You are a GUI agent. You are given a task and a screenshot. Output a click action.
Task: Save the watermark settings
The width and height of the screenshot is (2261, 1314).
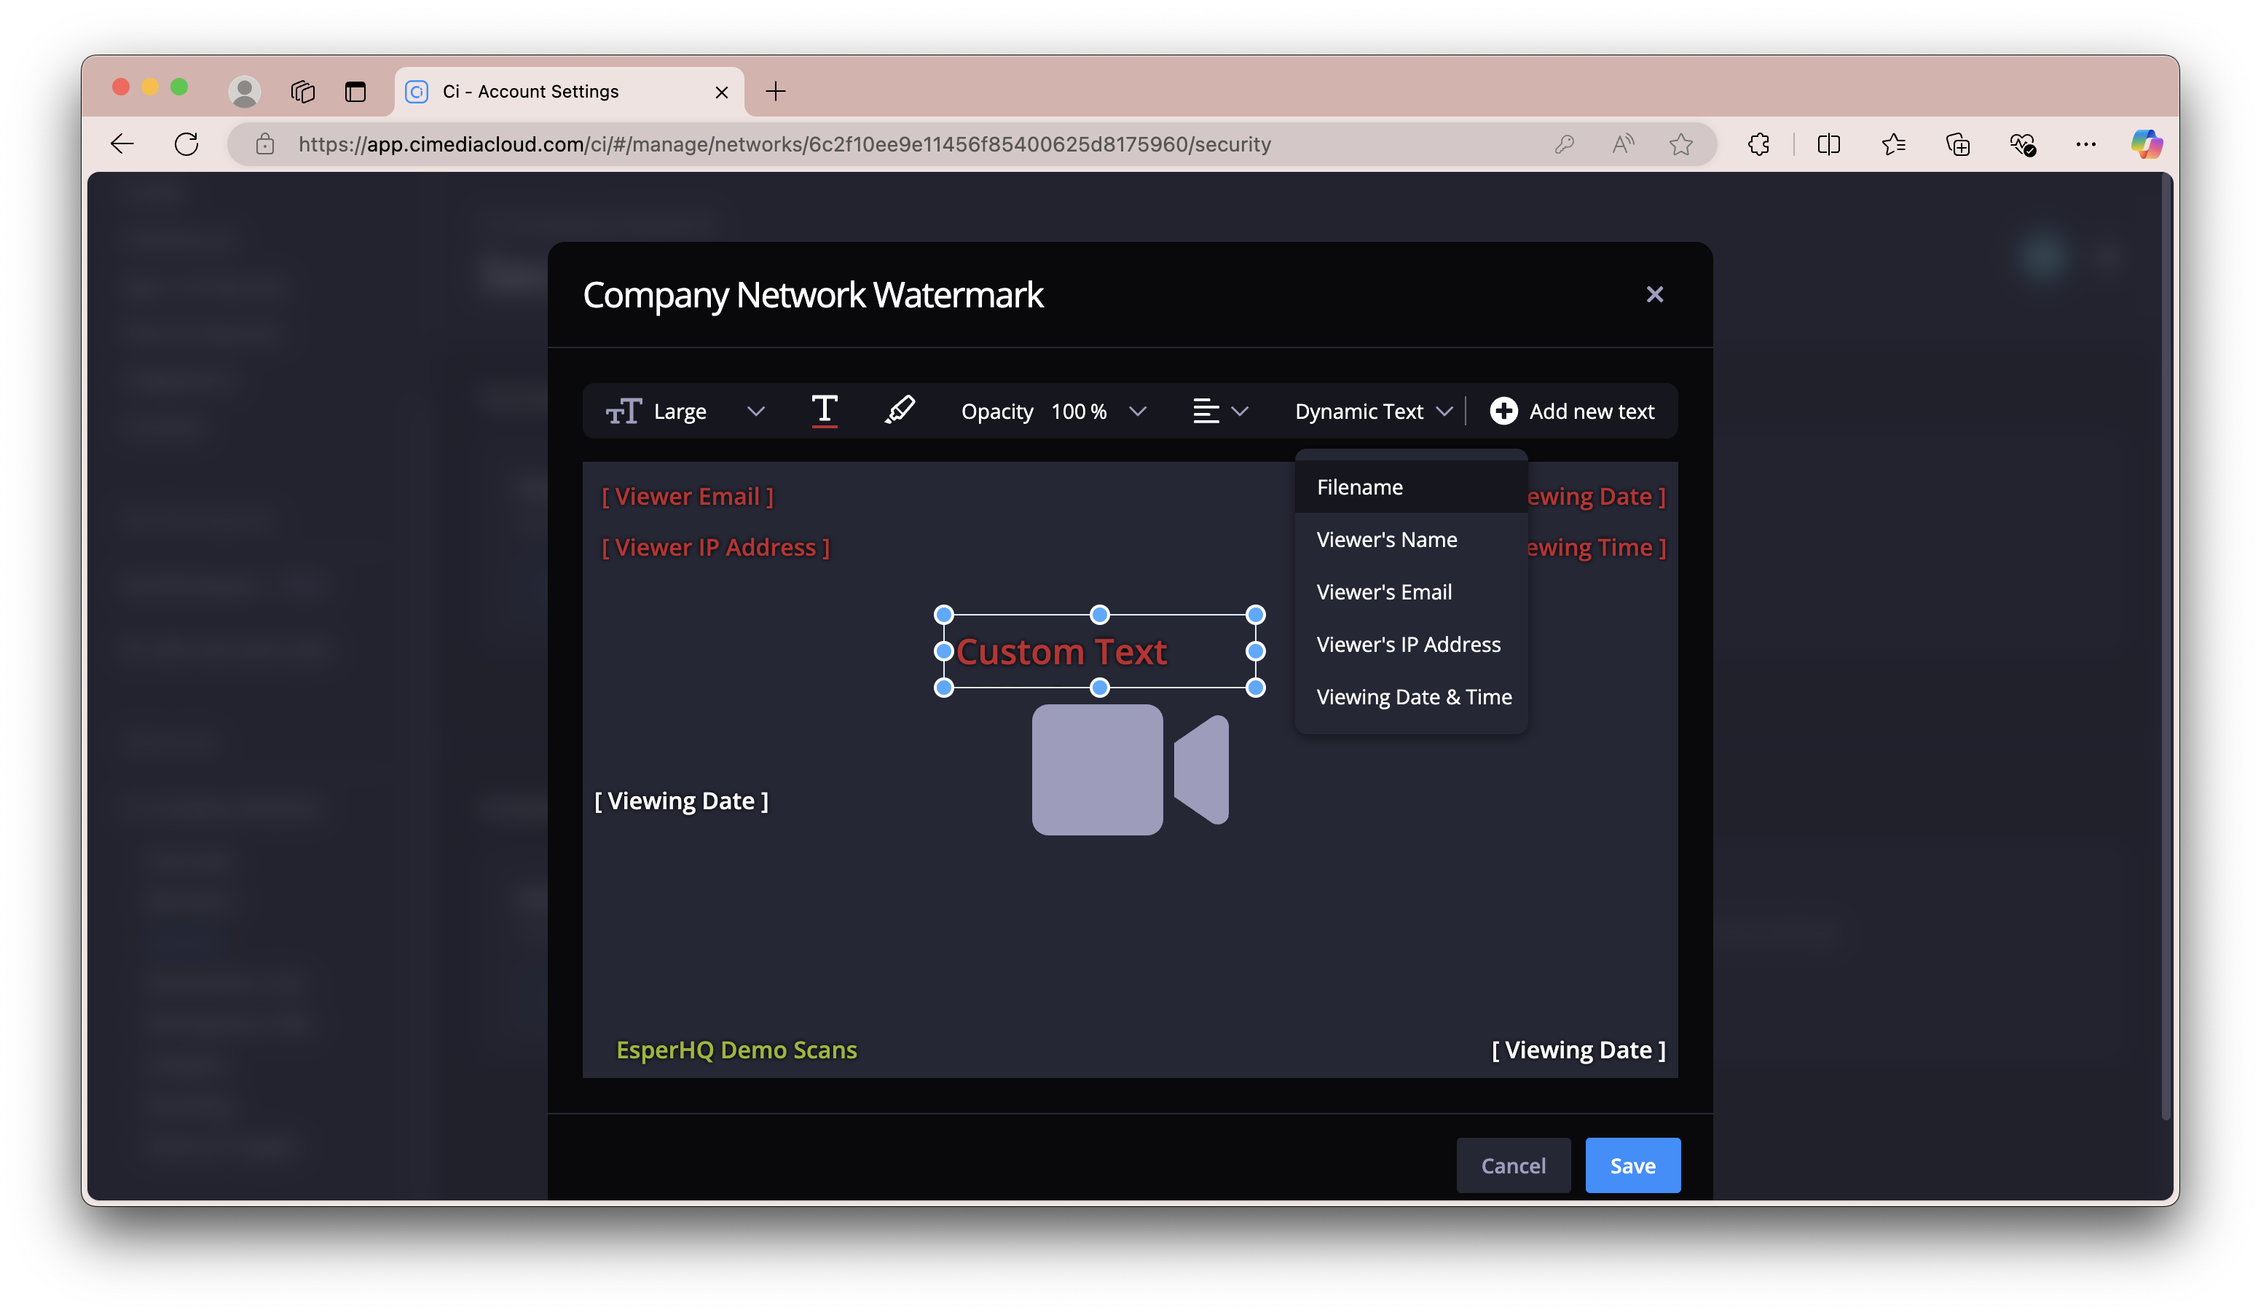(1632, 1165)
